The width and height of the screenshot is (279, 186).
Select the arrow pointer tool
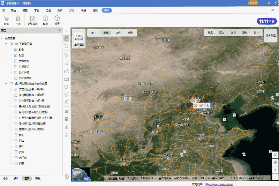(x=66, y=46)
